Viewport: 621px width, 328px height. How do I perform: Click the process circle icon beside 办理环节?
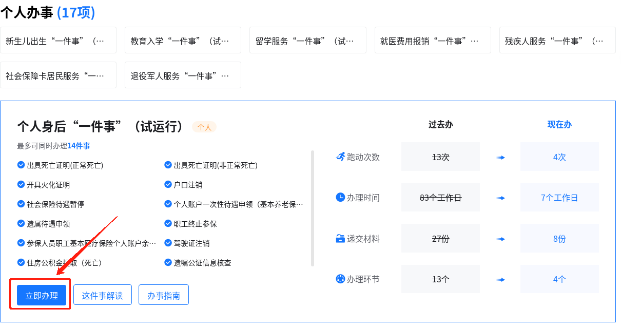[340, 279]
